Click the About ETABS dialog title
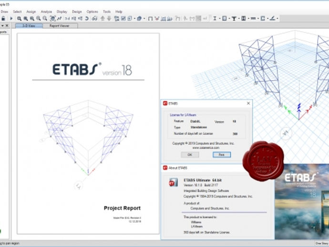 pyautogui.click(x=178, y=168)
